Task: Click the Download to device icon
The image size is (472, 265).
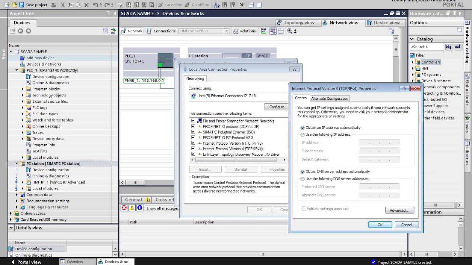Action: (x=128, y=5)
